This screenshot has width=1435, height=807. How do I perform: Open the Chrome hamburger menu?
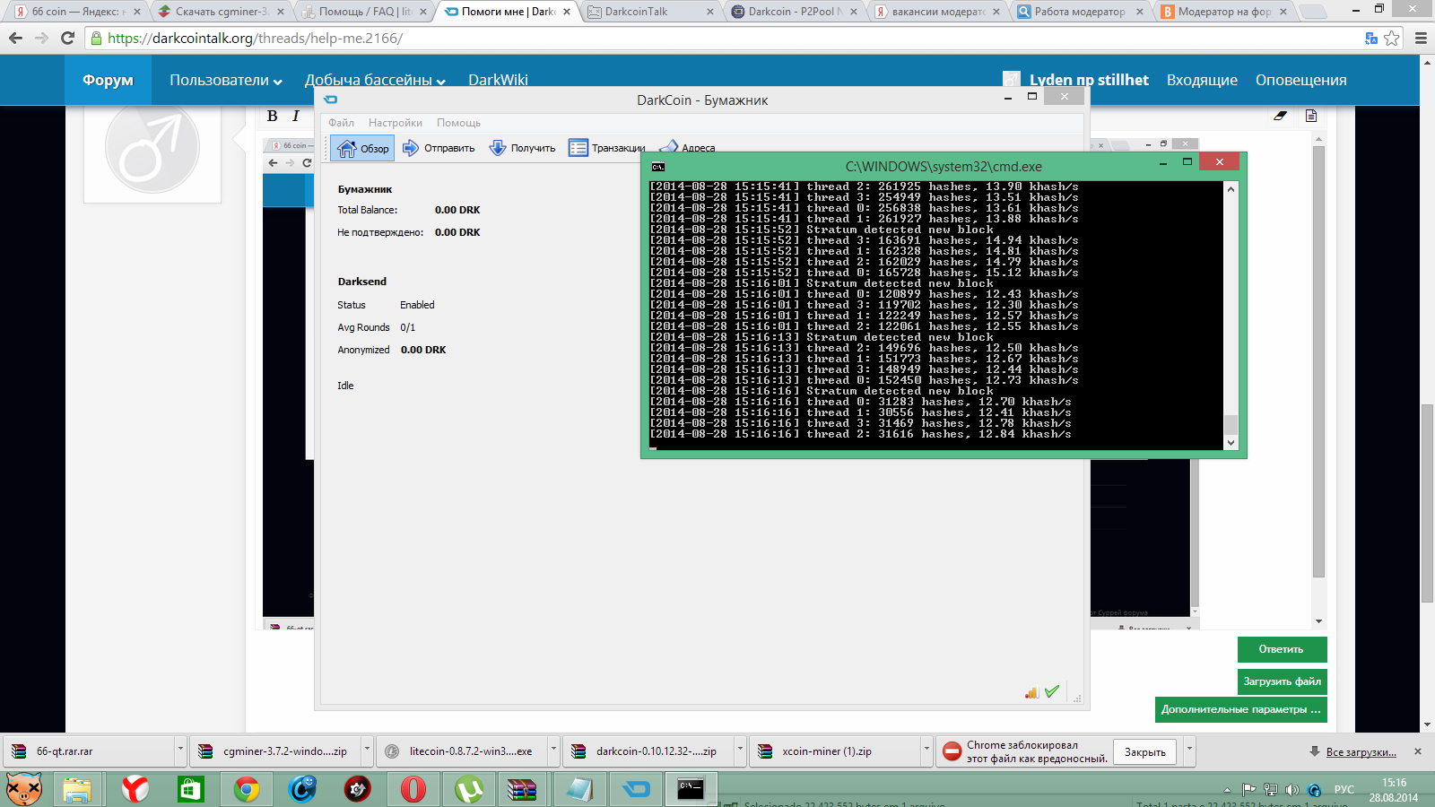1421,39
